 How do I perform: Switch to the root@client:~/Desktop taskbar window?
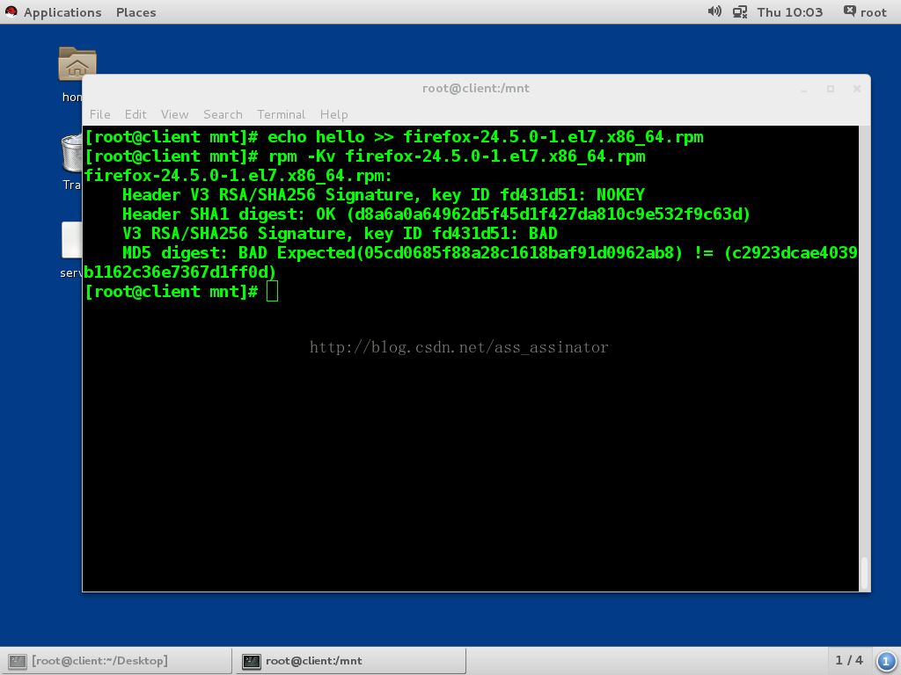116,661
